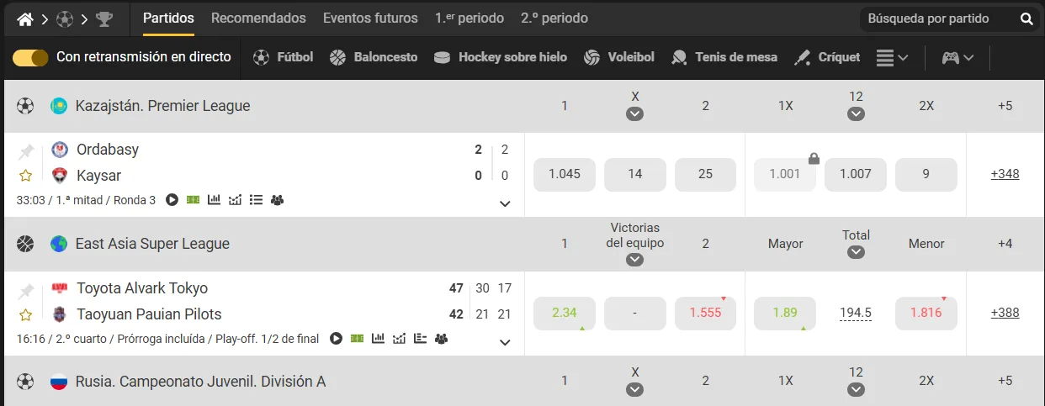Open team lineups icon for Toyota Alvark match

pyautogui.click(x=441, y=339)
